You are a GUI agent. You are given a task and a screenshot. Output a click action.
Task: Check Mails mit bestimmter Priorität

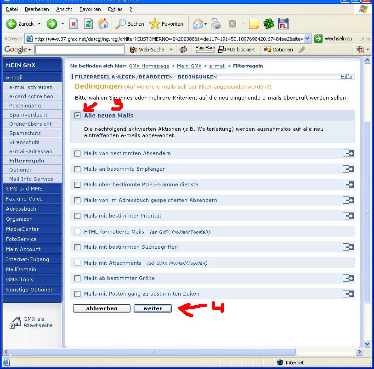(x=77, y=216)
